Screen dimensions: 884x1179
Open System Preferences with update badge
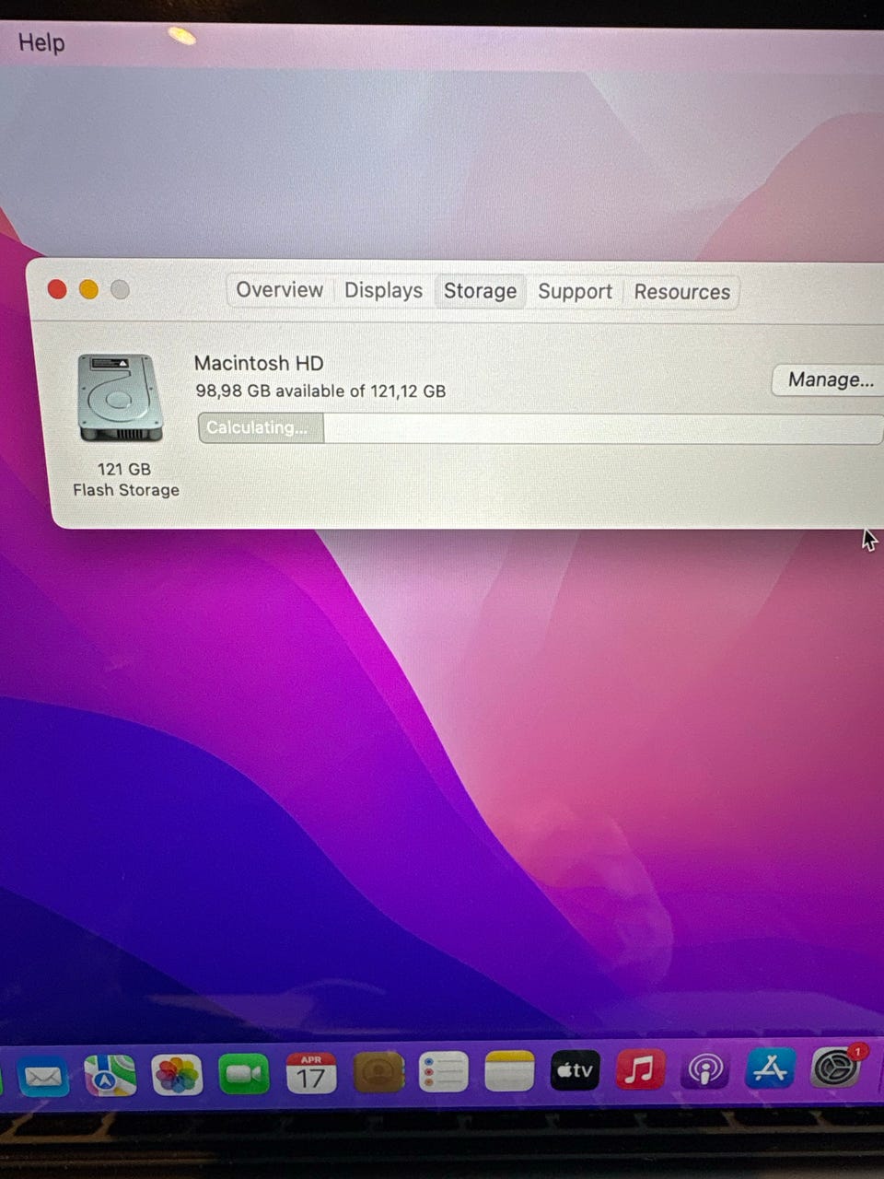pos(837,1067)
